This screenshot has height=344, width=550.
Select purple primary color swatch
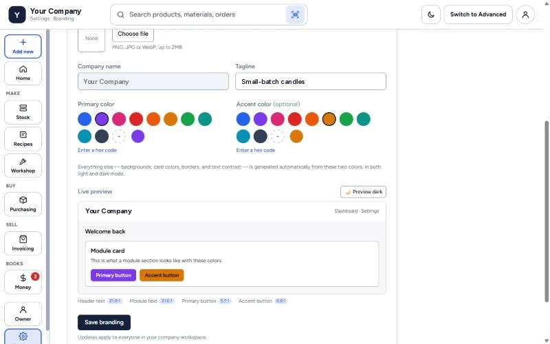coord(102,119)
